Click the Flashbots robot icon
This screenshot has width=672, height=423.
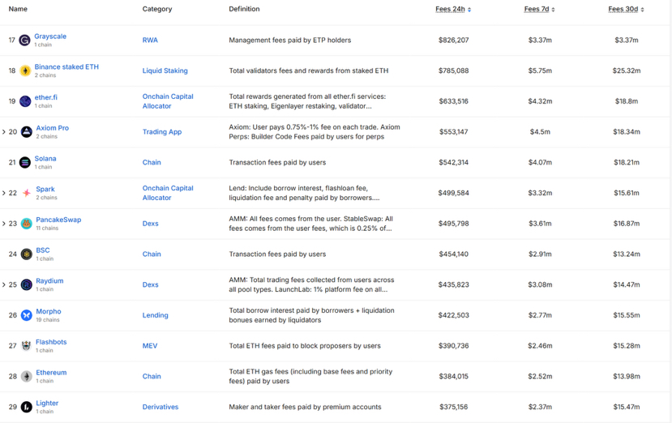pos(27,346)
